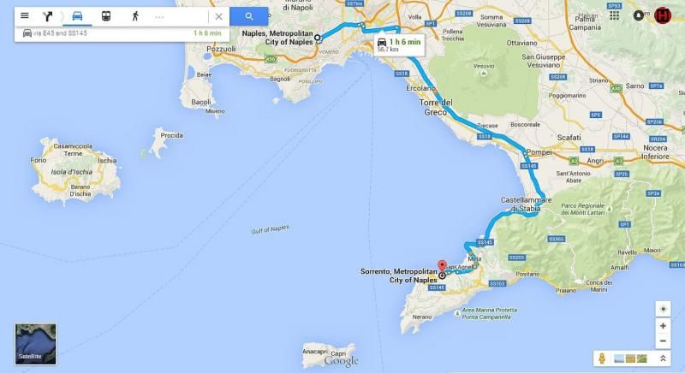Open the account profile avatar
Screen dimensions: 685x373
663,15
